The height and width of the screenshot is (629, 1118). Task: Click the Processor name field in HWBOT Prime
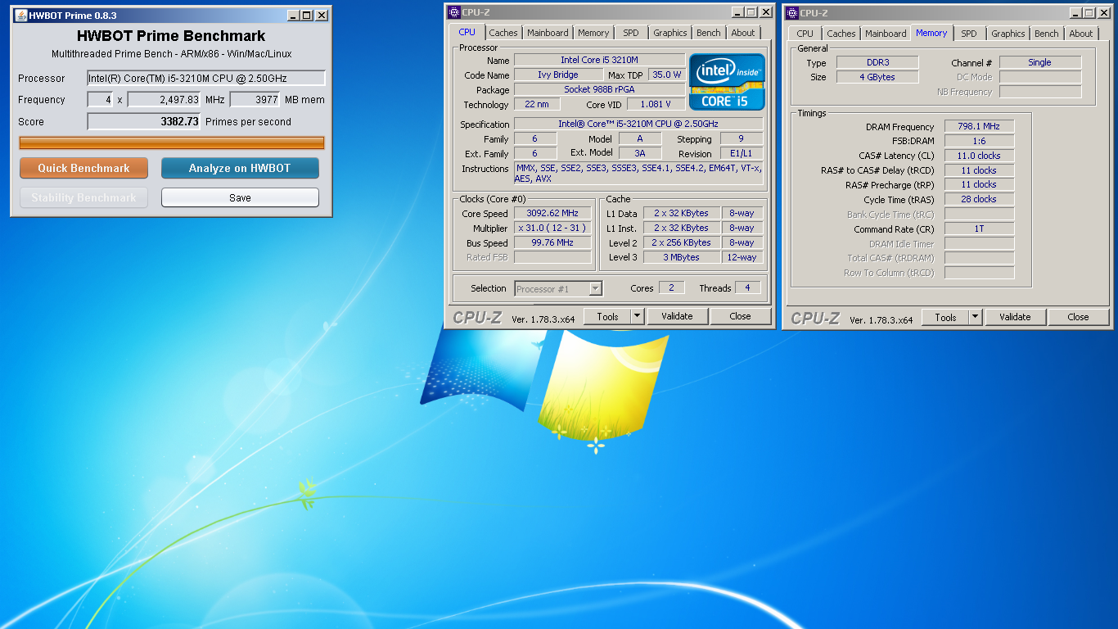coord(206,79)
